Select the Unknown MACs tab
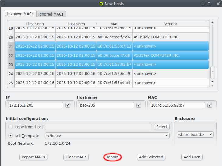Image resolution: width=222 pixels, height=166 pixels. [20, 14]
